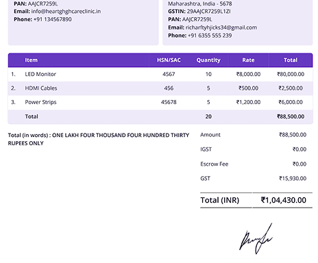This screenshot has width=318, height=263.
Task: Select the total in words text
Action: click(99, 139)
